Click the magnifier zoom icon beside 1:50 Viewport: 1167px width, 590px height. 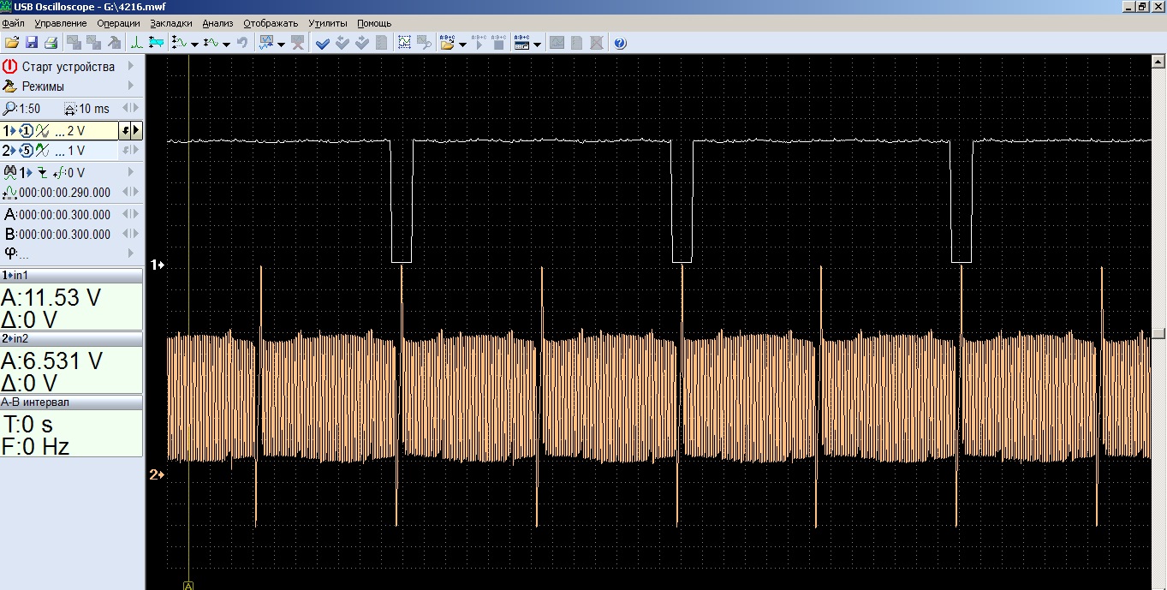[x=9, y=109]
